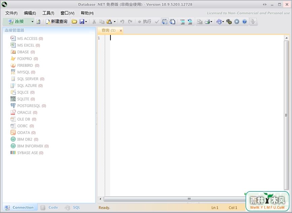This screenshot has width=292, height=213.
Task: Click the 连接 connect button
Action: 16,22
